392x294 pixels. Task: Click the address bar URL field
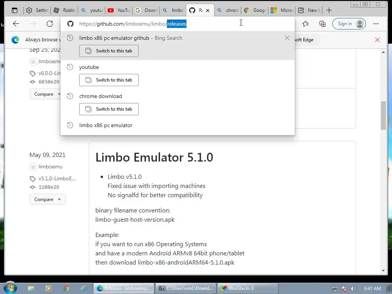(178, 24)
